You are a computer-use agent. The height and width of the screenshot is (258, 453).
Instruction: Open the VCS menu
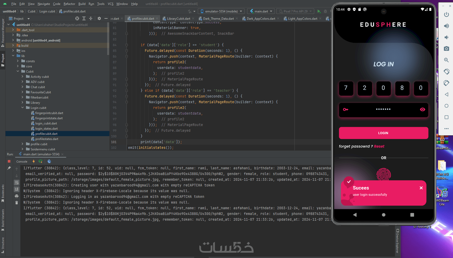[111, 4]
